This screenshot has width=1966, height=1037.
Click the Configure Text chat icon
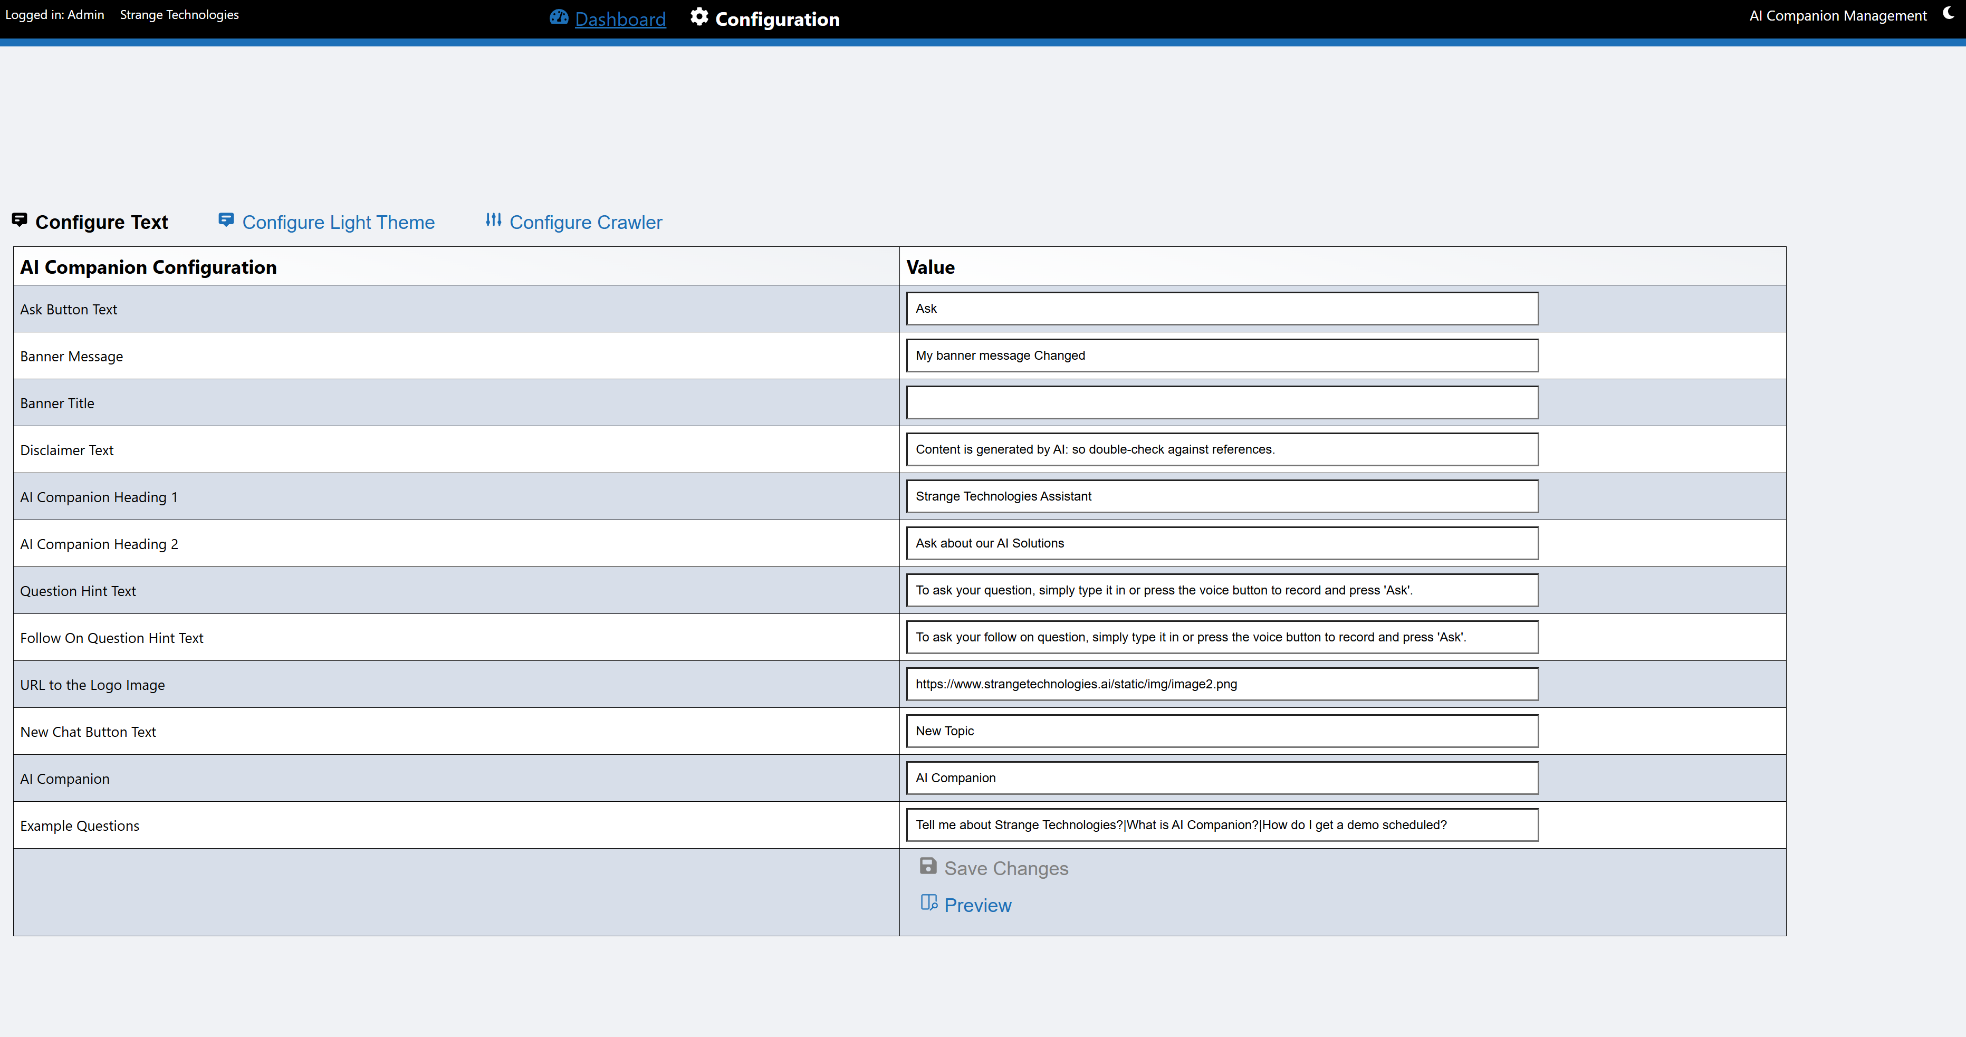pos(20,220)
